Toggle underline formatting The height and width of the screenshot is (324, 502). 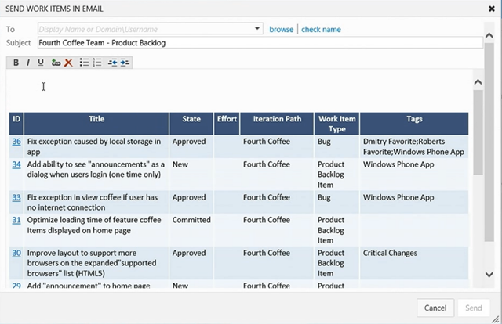click(41, 63)
